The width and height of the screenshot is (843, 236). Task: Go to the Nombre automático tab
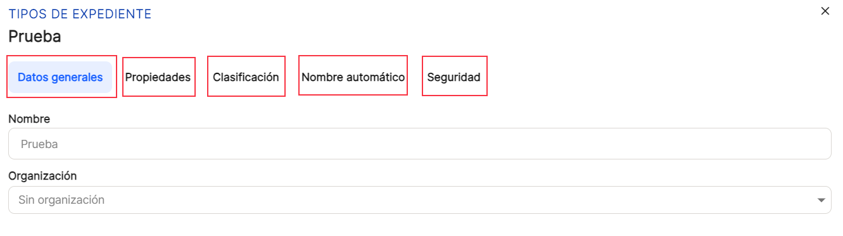353,77
